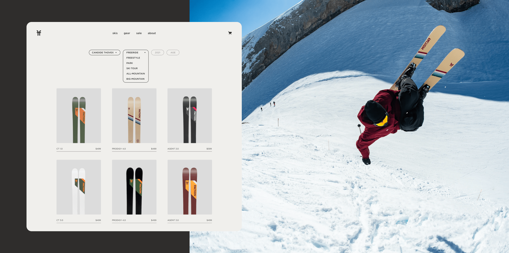Screen dimensions: 509x253
Task: Pick Ski Tour category option
Action: click(132, 69)
